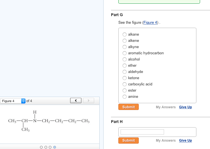210x149 pixels.
Task: Choose the amine radio option
Action: pos(125,97)
